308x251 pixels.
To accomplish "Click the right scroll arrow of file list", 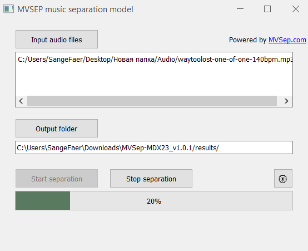I will point(286,101).
